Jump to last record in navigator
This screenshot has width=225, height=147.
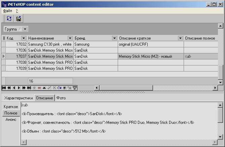[29, 88]
